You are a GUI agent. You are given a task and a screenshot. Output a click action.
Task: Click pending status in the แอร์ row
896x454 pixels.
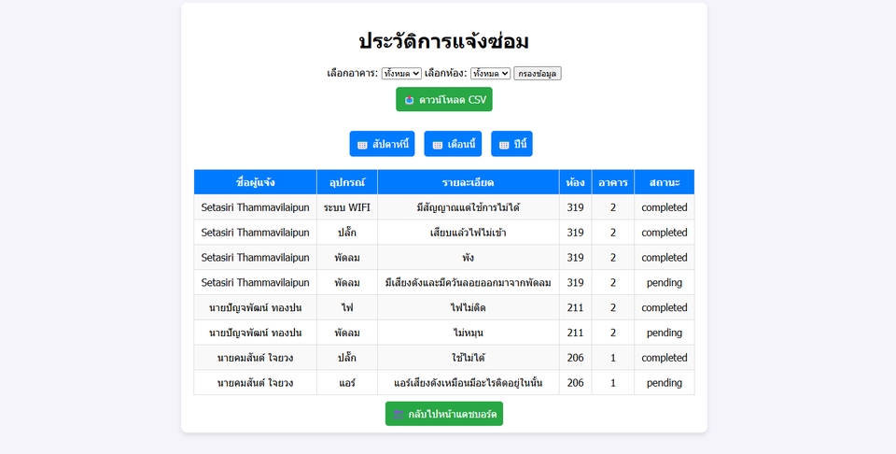coord(665,383)
